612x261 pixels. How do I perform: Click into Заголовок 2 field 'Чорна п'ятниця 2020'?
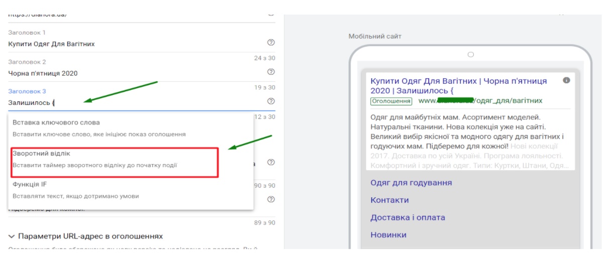(x=131, y=73)
